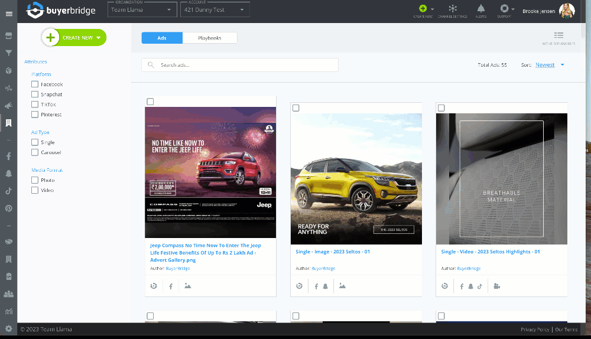The width and height of the screenshot is (591, 339).
Task: Open the Sort dropdown arrow next to Newest
Action: pos(563,65)
